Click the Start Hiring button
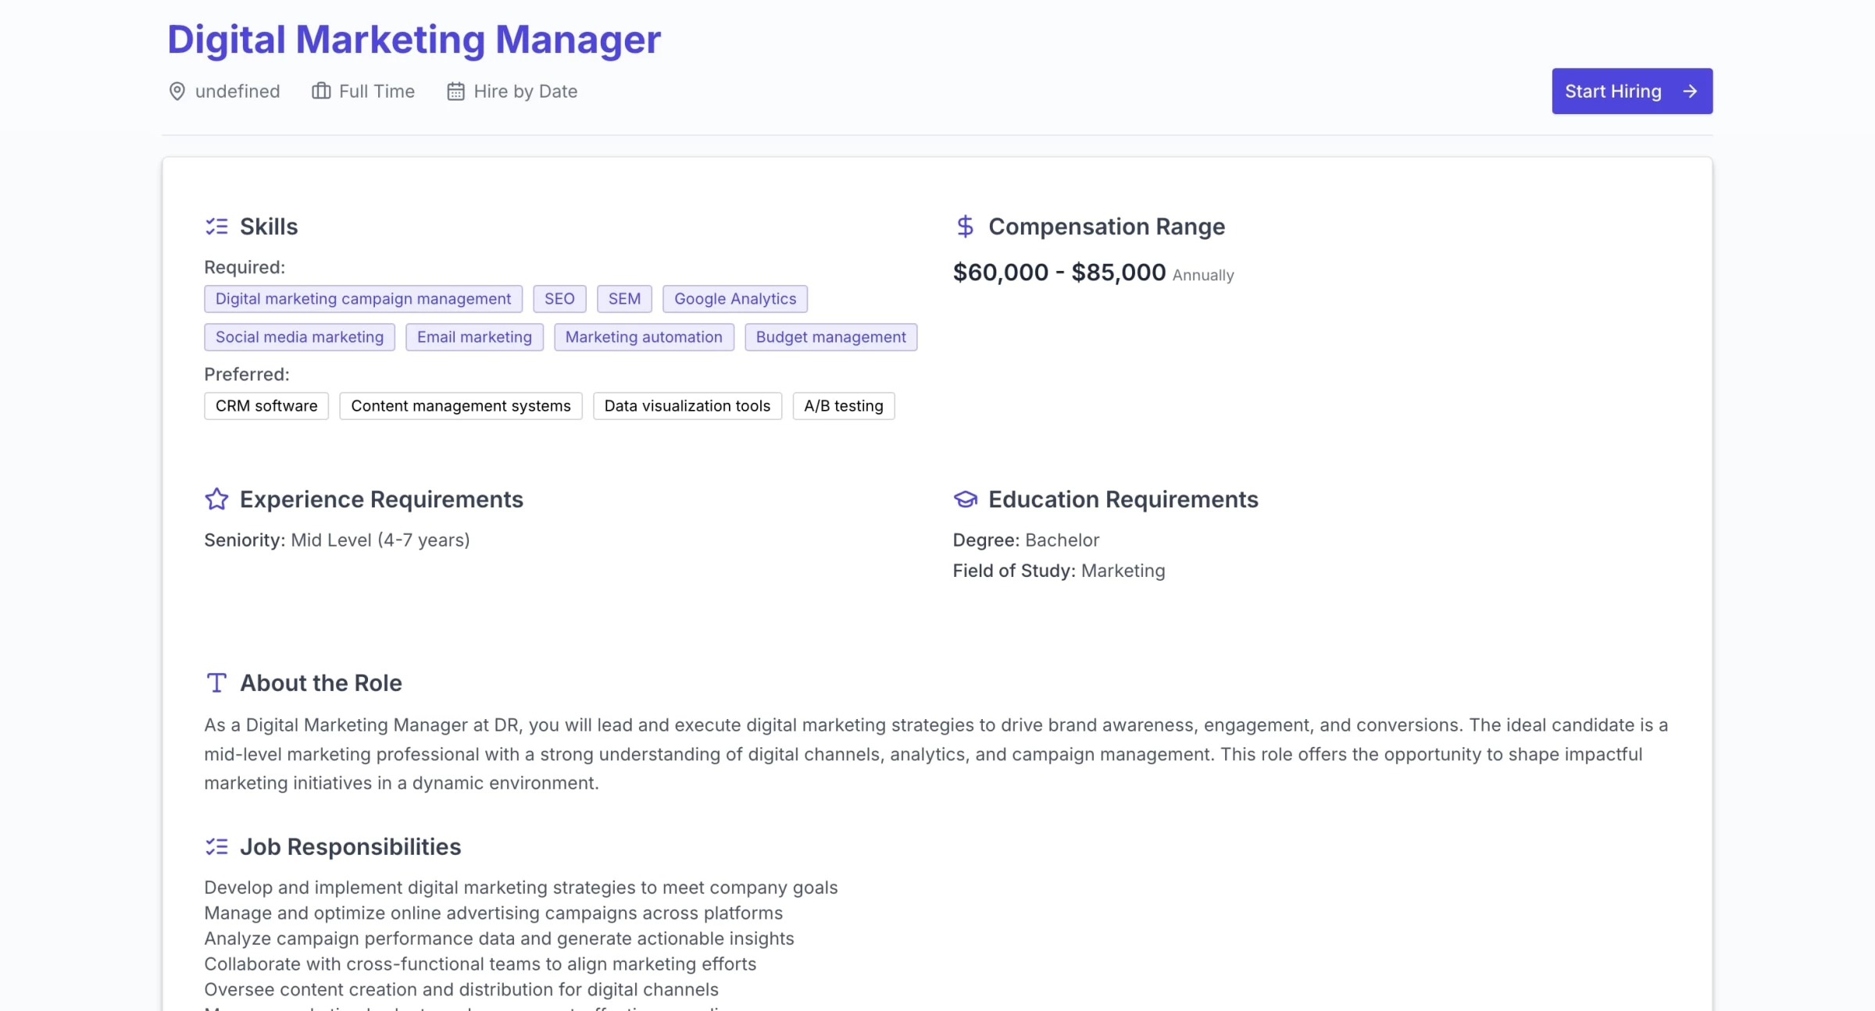 [x=1631, y=91]
